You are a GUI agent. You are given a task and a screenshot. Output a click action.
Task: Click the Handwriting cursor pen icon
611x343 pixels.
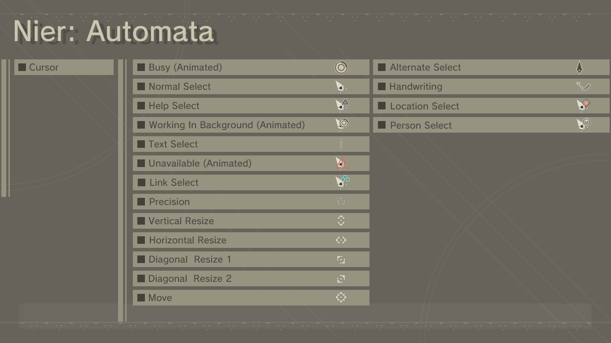583,86
